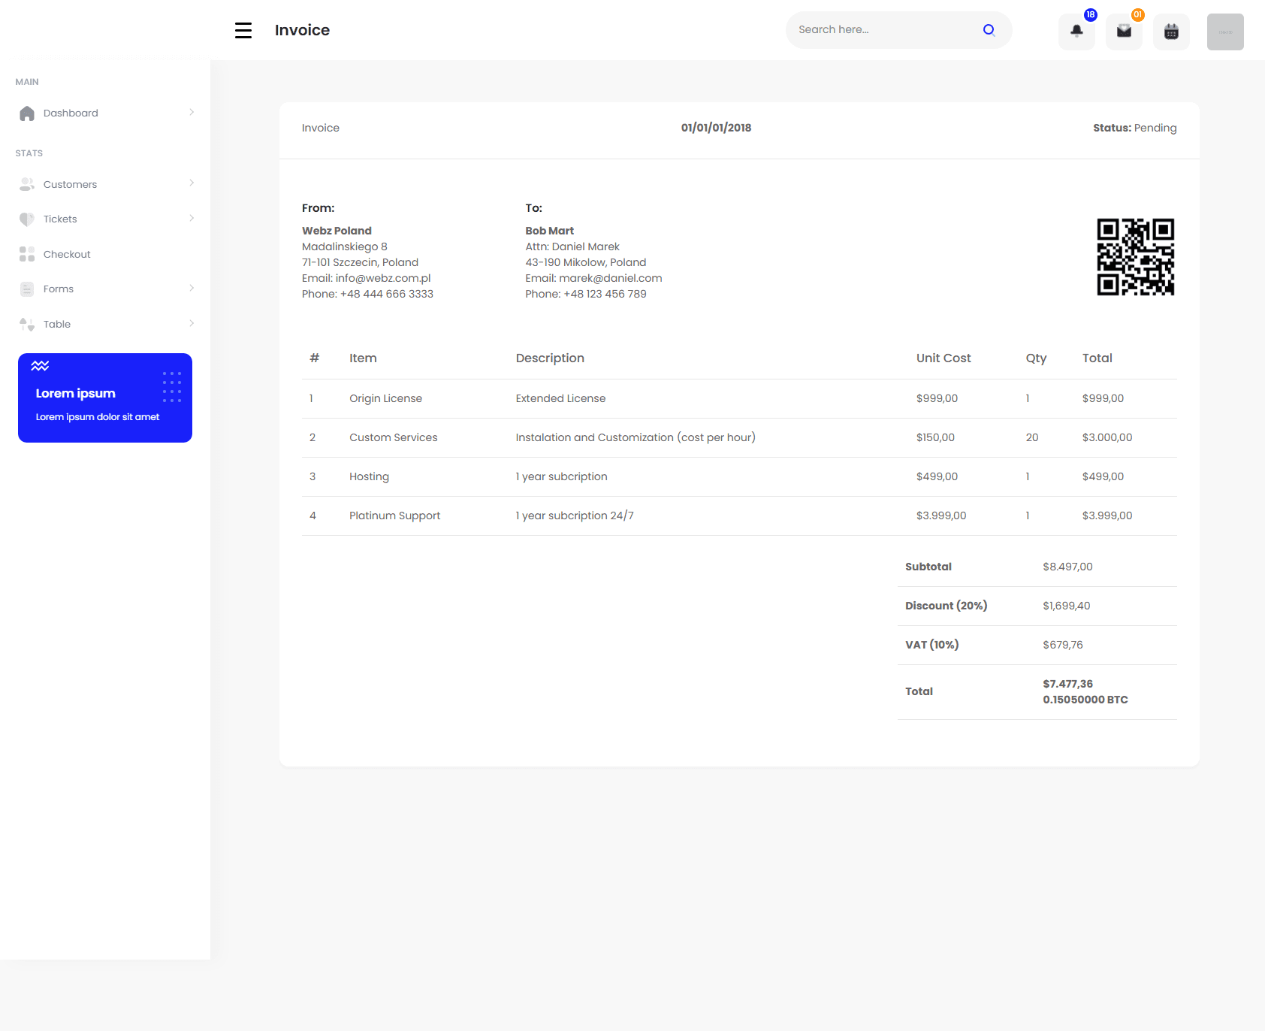Select the Dashboard menu entry
1265x1031 pixels.
(71, 113)
